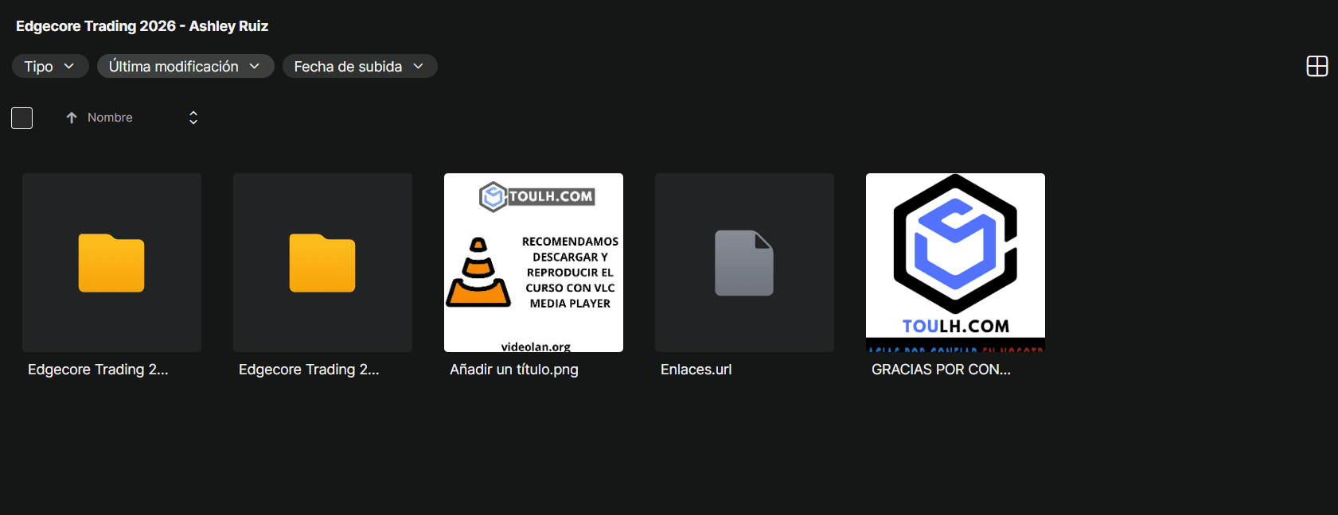
Task: Click the first folder's "Edgecore Trading 2..." name
Action: (98, 370)
